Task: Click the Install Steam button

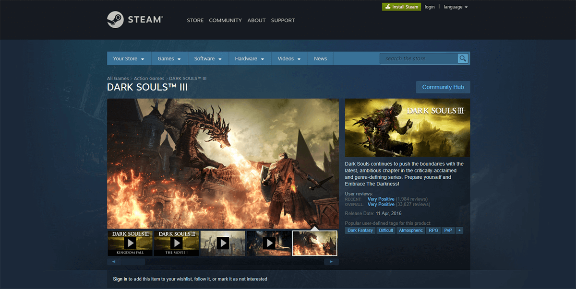Action: (401, 7)
